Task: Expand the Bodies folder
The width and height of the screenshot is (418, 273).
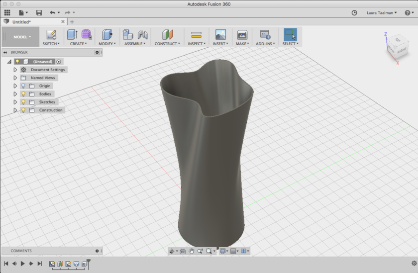Action: pos(15,94)
